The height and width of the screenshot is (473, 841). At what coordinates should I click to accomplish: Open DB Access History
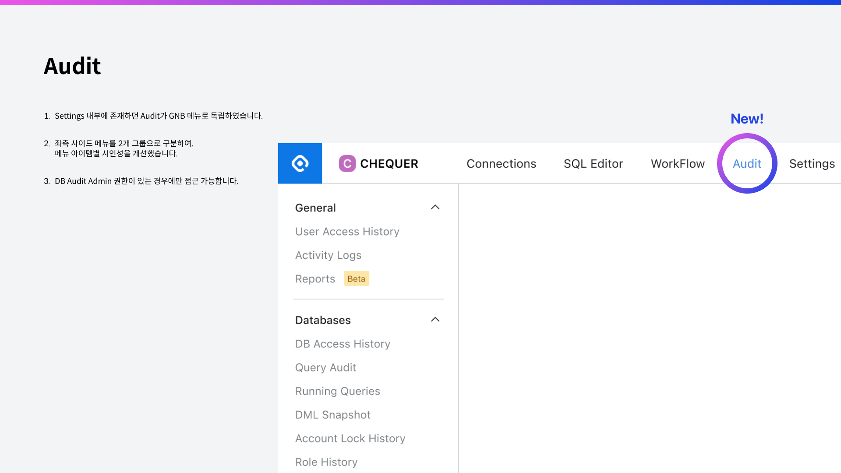pos(343,344)
